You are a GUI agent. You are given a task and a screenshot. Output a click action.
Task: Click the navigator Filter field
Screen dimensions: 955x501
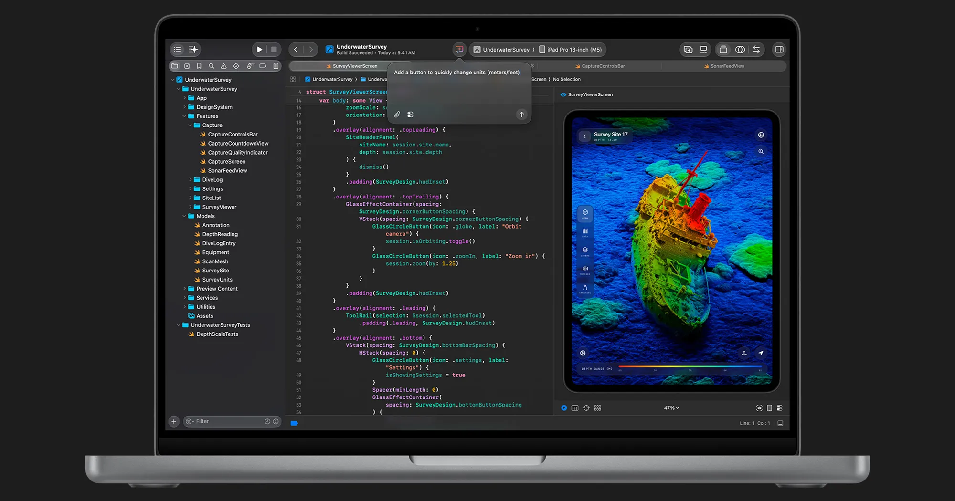click(232, 421)
